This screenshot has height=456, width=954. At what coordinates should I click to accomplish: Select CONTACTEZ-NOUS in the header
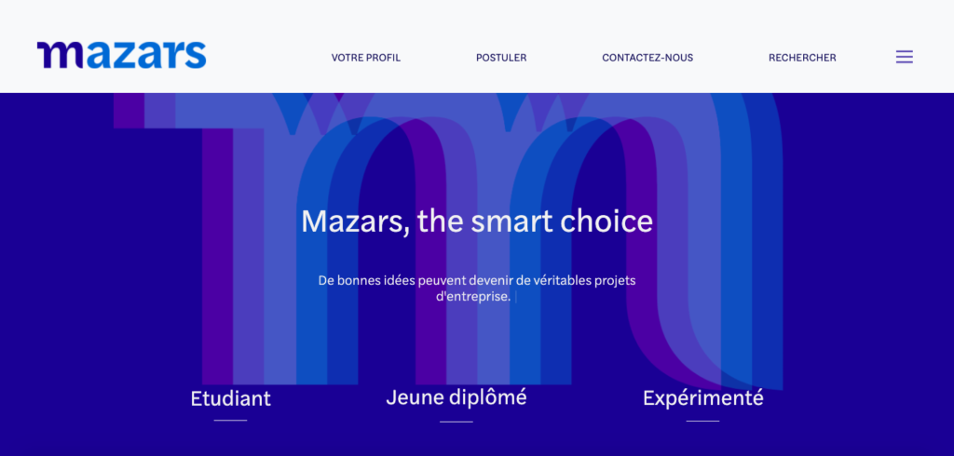(647, 58)
